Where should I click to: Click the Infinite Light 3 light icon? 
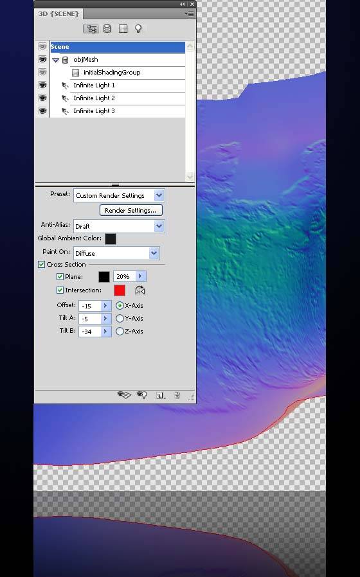coord(65,111)
